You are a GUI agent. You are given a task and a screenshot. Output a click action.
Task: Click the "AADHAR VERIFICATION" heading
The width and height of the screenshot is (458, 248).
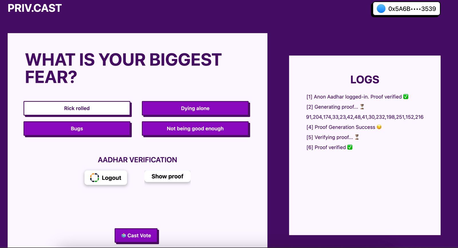pos(137,160)
